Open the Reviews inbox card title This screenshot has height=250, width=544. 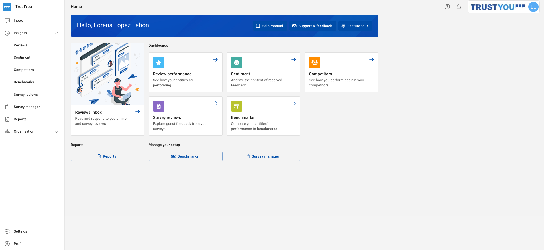[88, 112]
